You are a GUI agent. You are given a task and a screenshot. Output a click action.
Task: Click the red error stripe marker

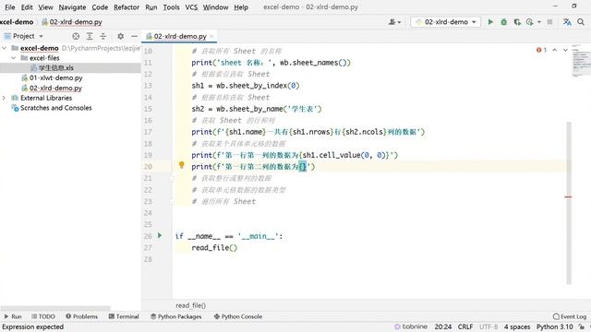pyautogui.click(x=569, y=196)
